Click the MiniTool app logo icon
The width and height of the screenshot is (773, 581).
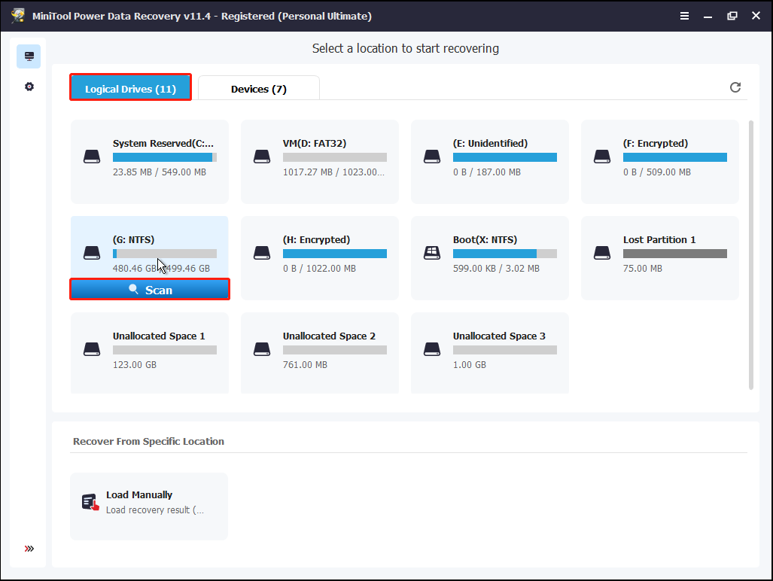(x=18, y=15)
